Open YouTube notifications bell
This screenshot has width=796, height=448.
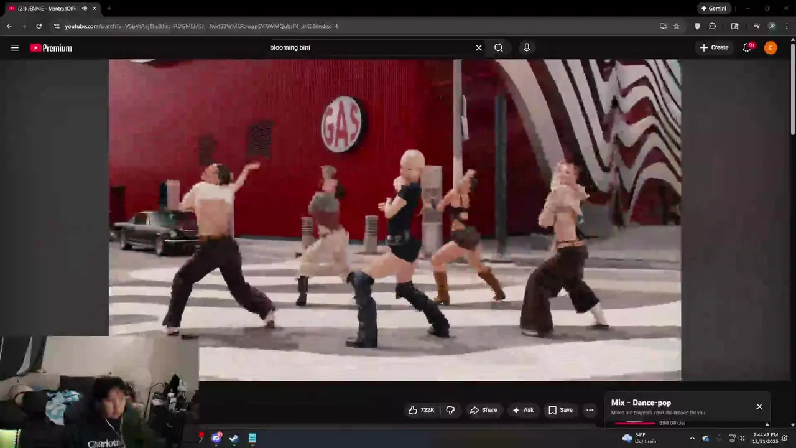point(747,48)
